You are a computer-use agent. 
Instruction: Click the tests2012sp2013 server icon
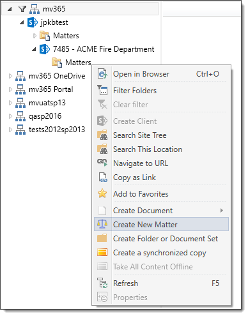click(20, 130)
